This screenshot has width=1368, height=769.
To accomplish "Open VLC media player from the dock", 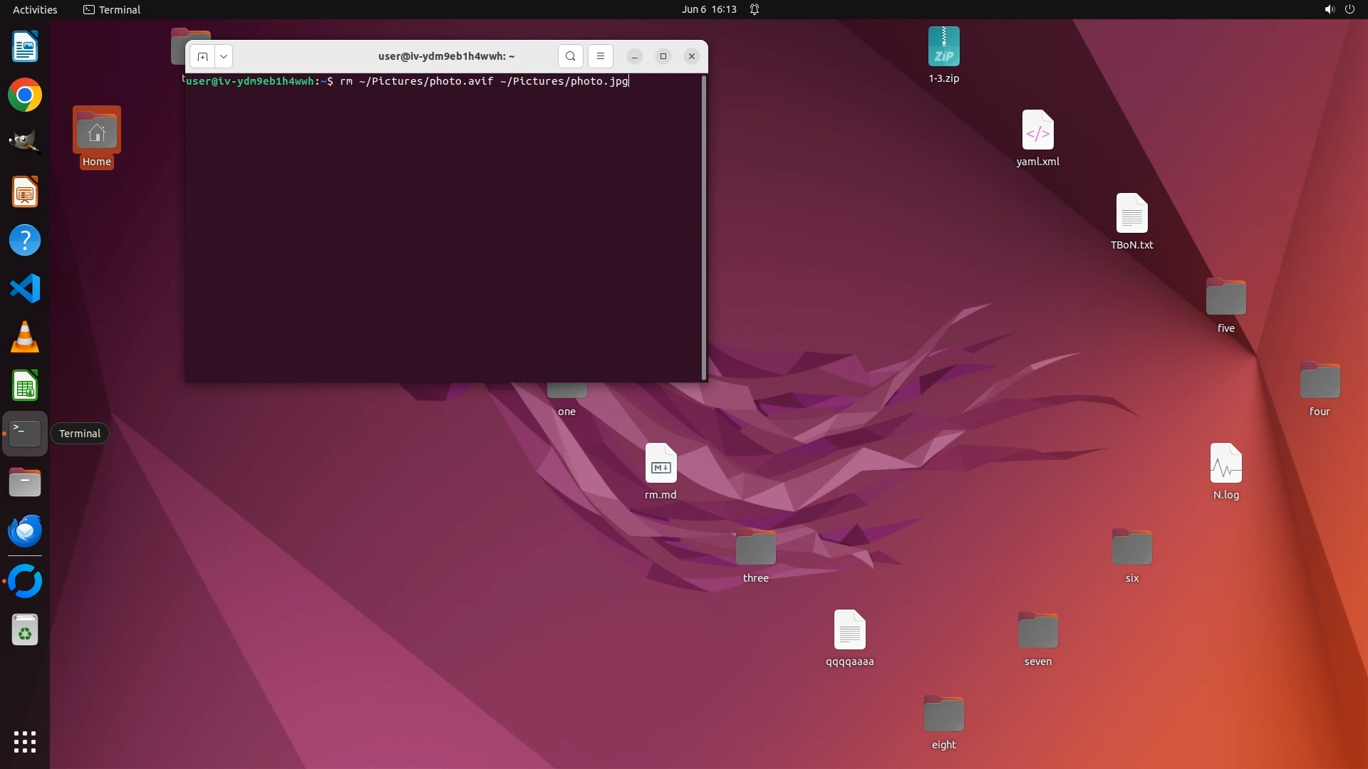I will [25, 338].
